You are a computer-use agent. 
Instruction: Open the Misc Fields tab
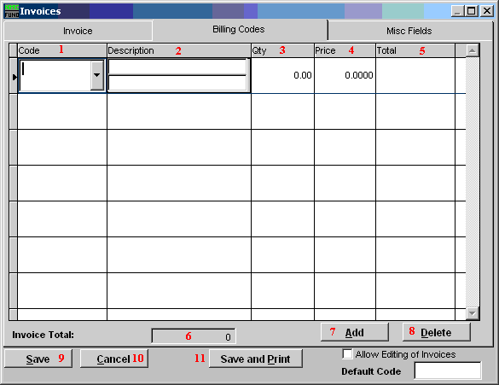click(x=409, y=31)
